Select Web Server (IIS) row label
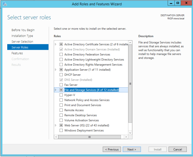The width and height of the screenshot is (193, 157). [87, 125]
